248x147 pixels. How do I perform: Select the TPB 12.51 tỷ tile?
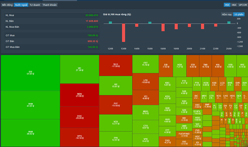click(x=116, y=139)
